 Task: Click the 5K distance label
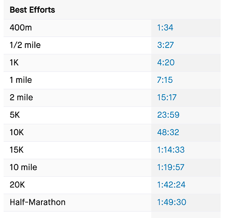15,115
